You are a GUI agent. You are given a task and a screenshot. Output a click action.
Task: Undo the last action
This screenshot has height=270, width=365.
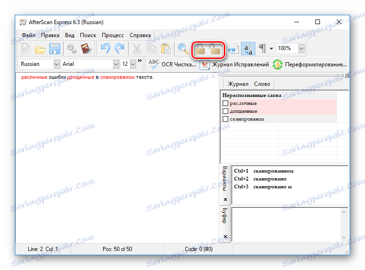pos(105,49)
